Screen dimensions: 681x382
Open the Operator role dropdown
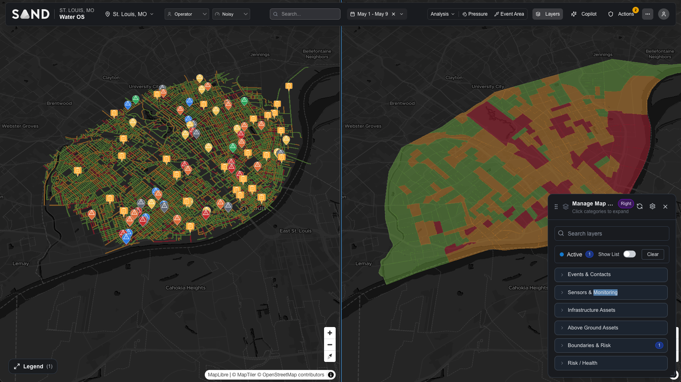[x=187, y=14]
